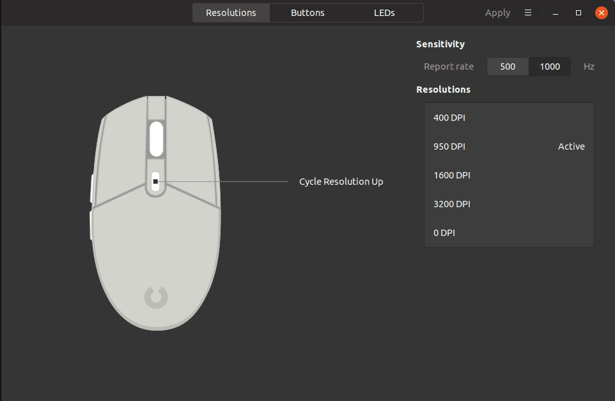The image size is (615, 401).
Task: Expand the 0 DPI resolution entry
Action: click(444, 232)
